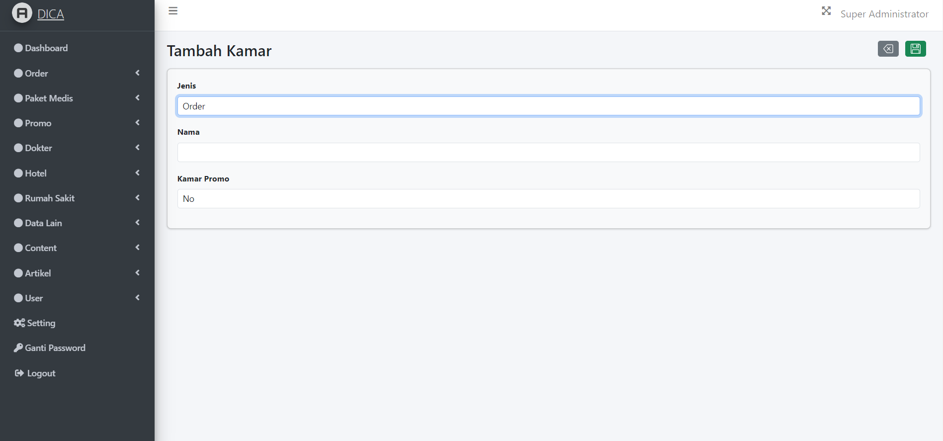Click the DICA brand link
943x441 pixels.
tap(51, 14)
